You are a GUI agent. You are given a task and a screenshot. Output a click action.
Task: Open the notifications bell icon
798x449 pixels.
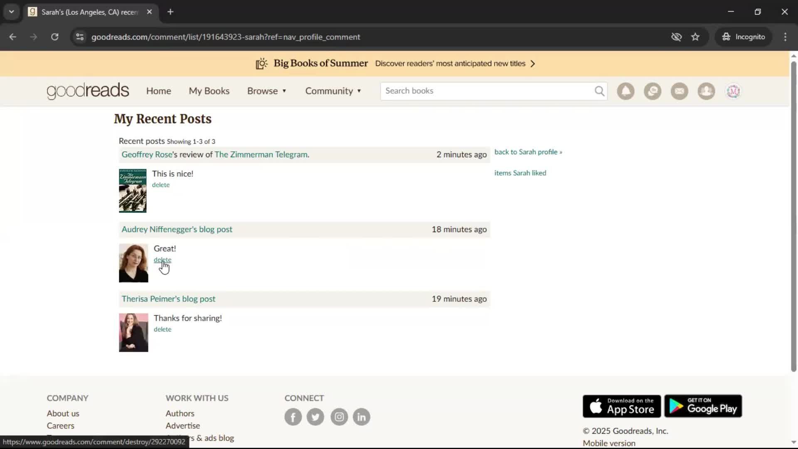coord(626,91)
